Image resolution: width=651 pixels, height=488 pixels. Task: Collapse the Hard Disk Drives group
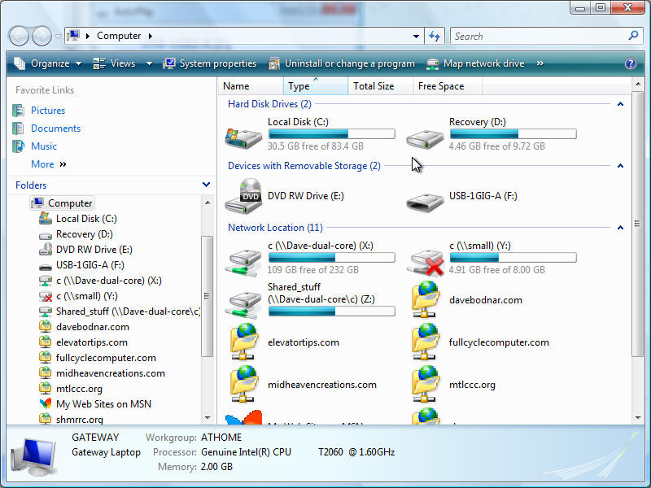point(620,104)
